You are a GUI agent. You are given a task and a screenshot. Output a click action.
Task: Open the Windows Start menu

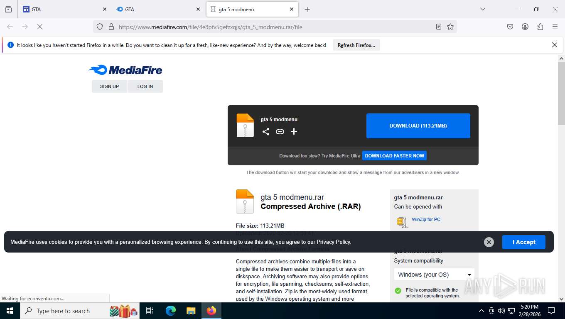click(x=10, y=311)
